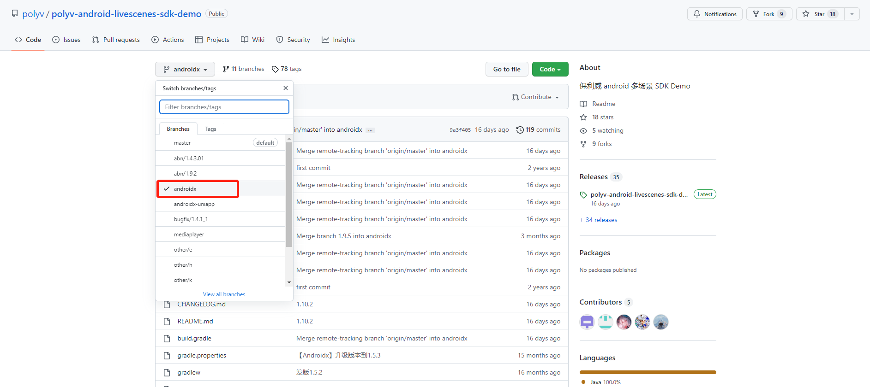Screen dimensions: 870x387
Task: Click the file icon beside CHANGELOG.md
Action: (167, 305)
